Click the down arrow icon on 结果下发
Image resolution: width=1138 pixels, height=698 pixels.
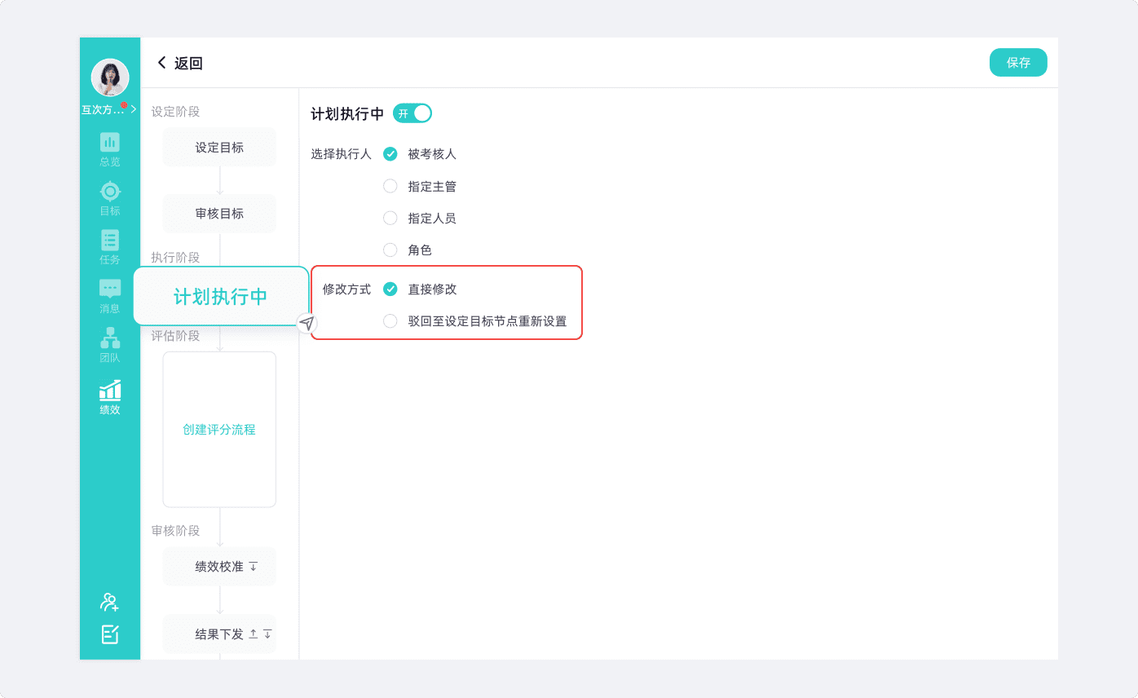tap(267, 634)
